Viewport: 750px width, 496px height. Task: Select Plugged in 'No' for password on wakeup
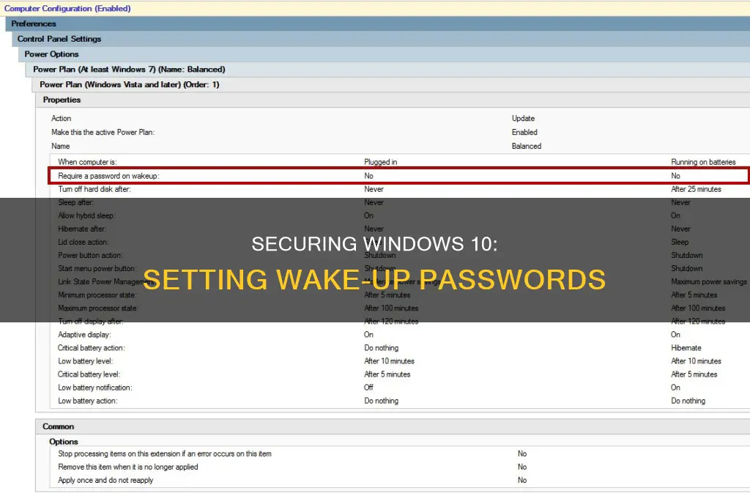click(369, 176)
